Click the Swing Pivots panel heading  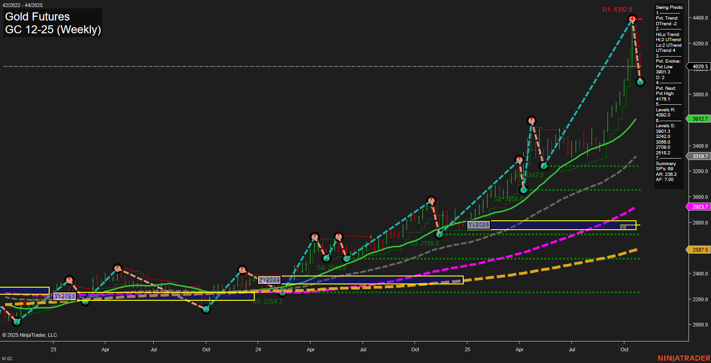coord(669,7)
